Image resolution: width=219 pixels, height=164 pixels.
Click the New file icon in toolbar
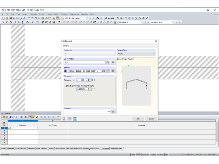(3, 18)
